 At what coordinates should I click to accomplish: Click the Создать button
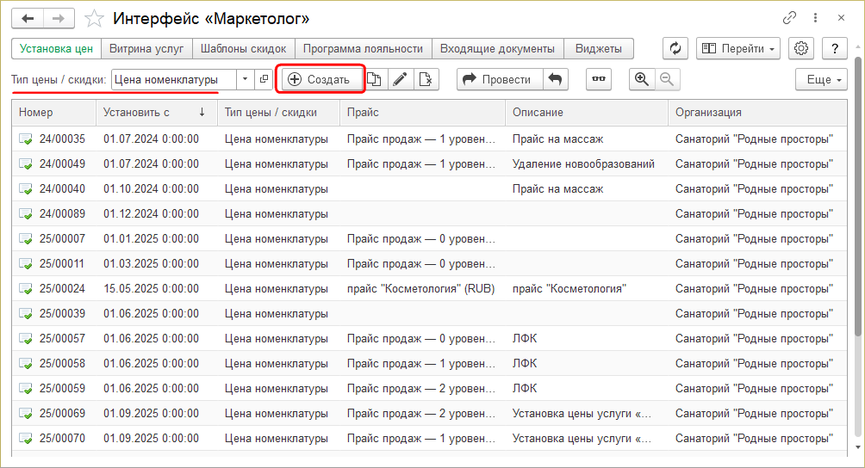[319, 79]
